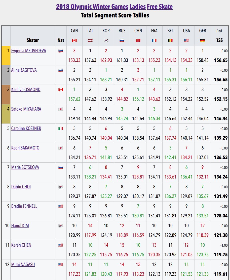The height and width of the screenshot is (280, 230).
Task: Click the Chinese flag under the CHN header
Action: [x=138, y=40]
